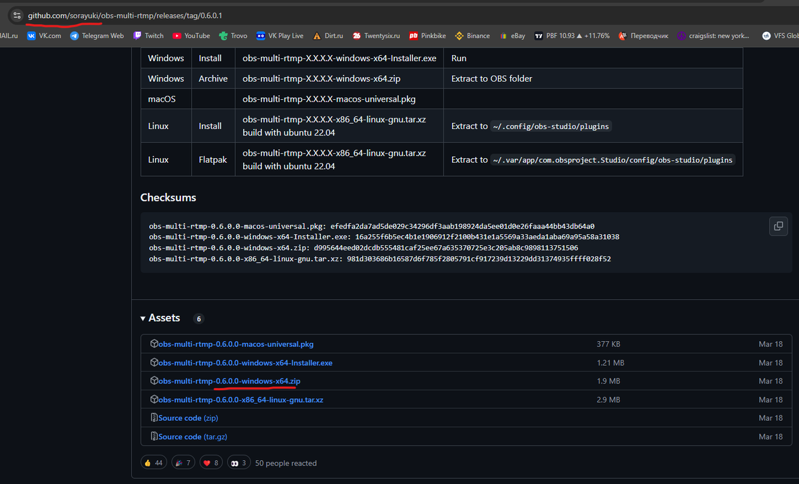Click the linux-gnu.tar.xz checksum line

click(x=380, y=259)
